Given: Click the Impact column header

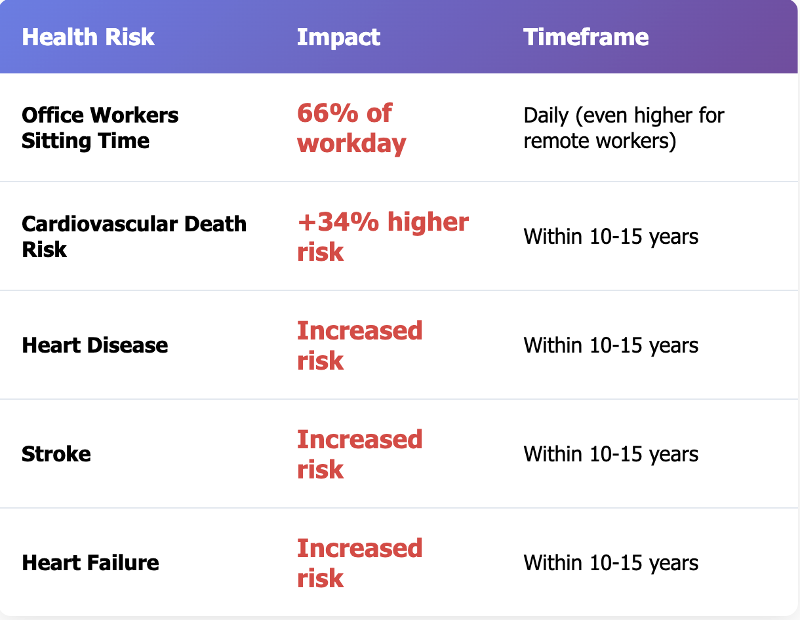Looking at the screenshot, I should [338, 37].
